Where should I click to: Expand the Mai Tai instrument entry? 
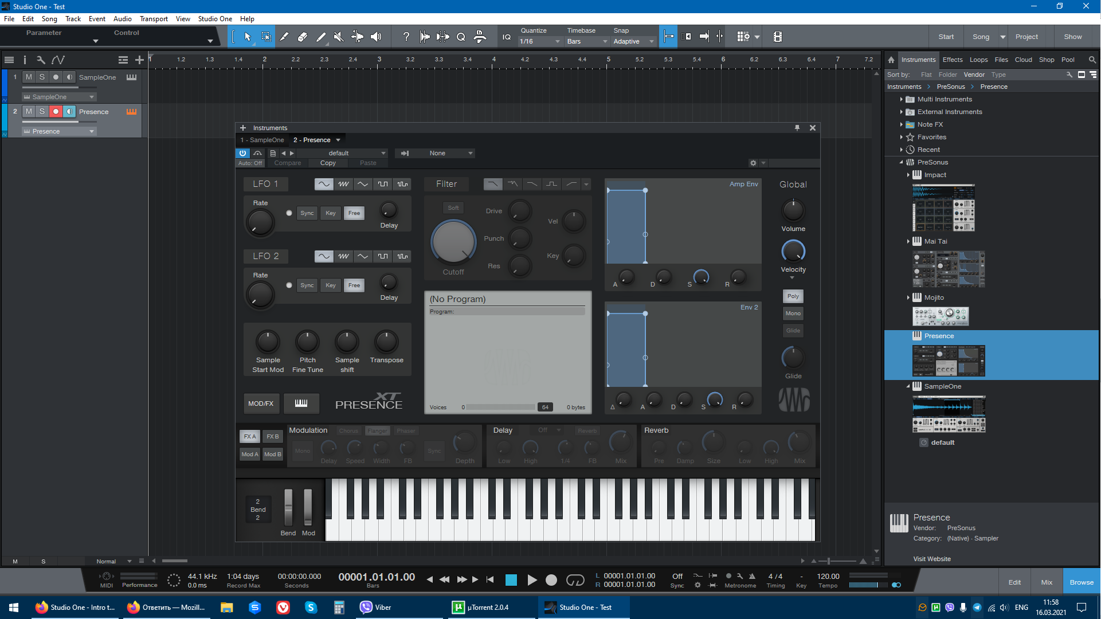click(908, 241)
